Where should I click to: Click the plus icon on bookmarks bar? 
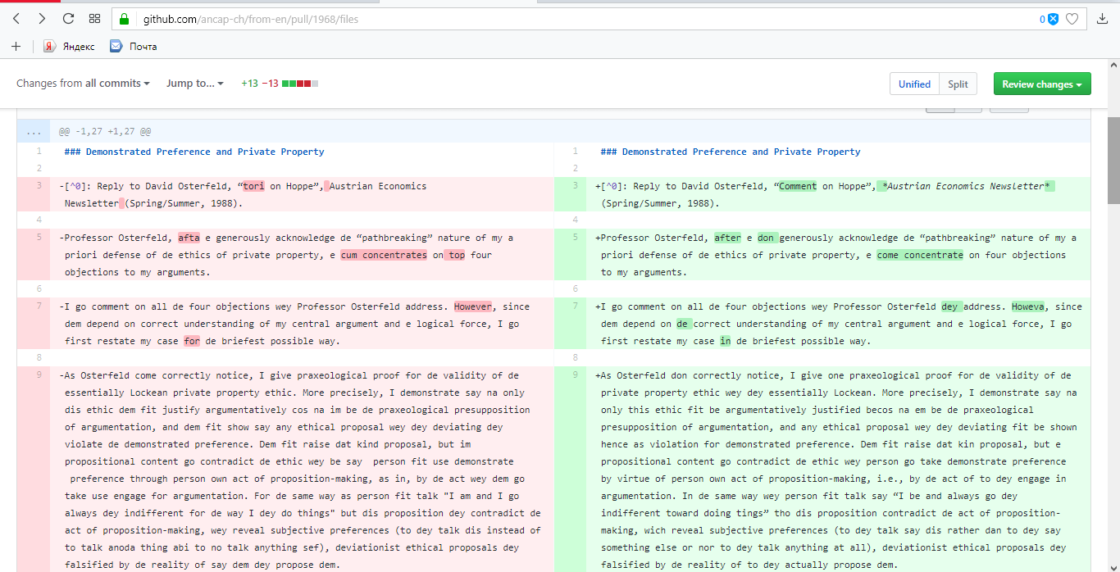(16, 47)
